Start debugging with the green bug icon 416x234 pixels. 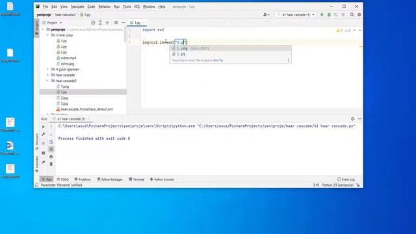click(329, 15)
